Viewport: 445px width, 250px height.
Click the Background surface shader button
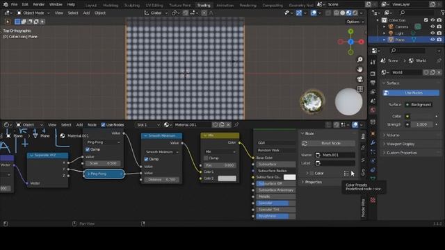coord(419,105)
